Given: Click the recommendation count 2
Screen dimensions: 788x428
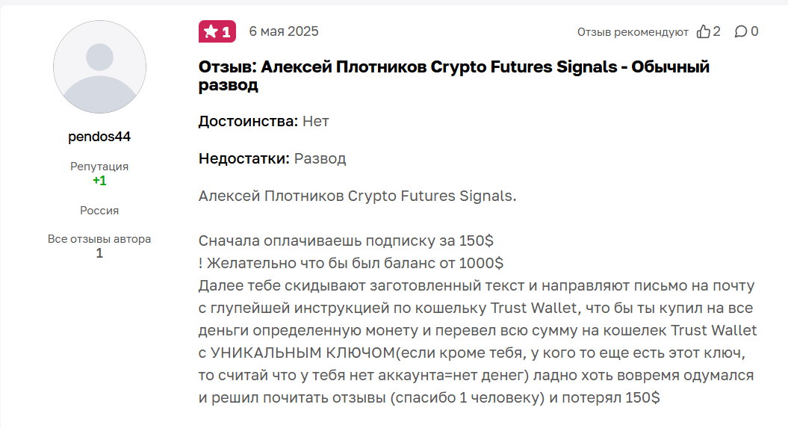Looking at the screenshot, I should (x=716, y=31).
